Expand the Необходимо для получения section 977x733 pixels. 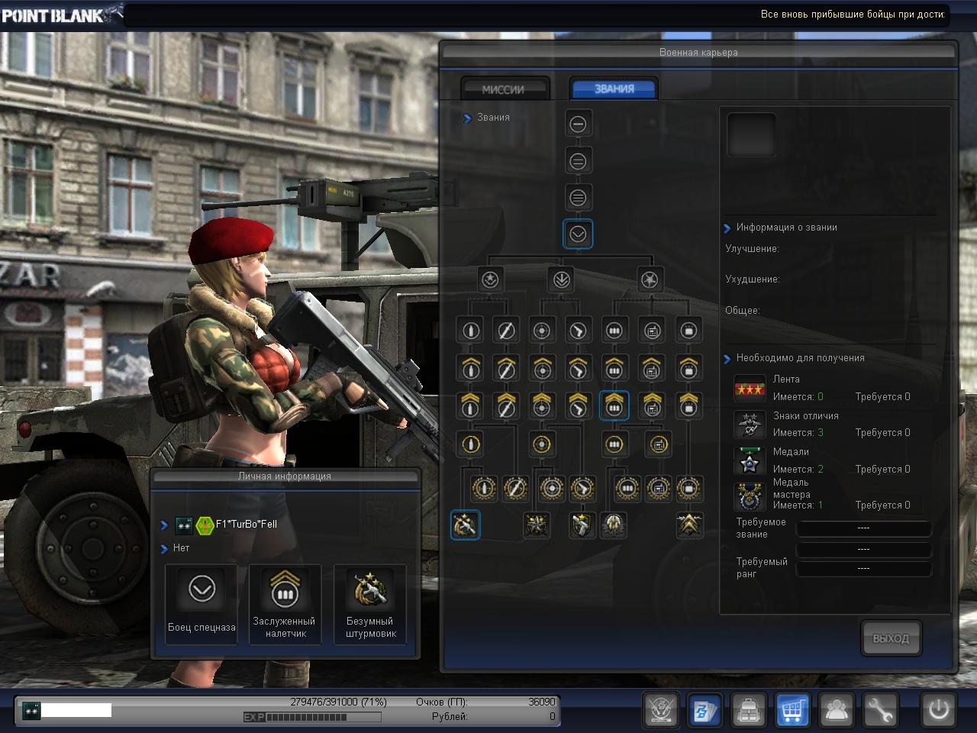pyautogui.click(x=727, y=358)
